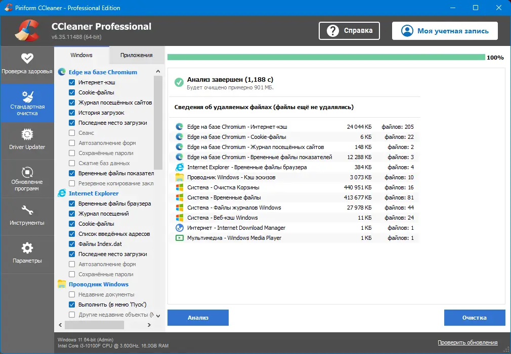Open Моя учетная запись button
Image resolution: width=511 pixels, height=354 pixels.
point(445,31)
